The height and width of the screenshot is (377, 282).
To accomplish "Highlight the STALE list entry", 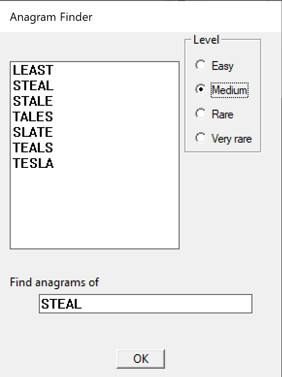I will pyautogui.click(x=33, y=101).
